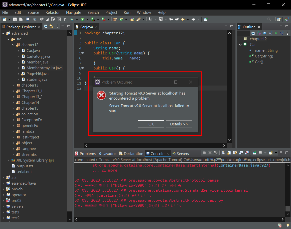
Task: Select CarFatory.java in Package Explorer
Action: click(38, 56)
